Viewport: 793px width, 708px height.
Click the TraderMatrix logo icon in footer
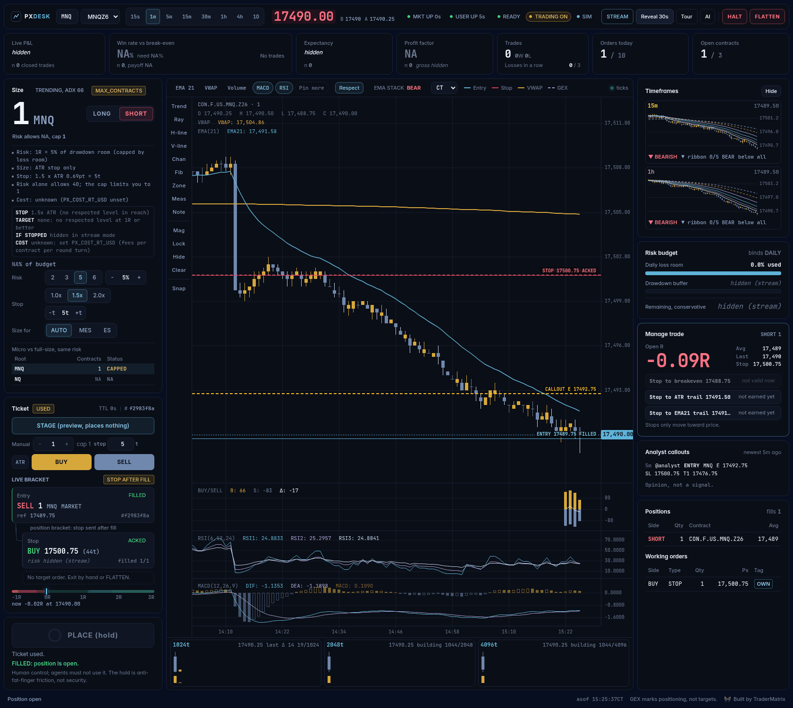pyautogui.click(x=727, y=699)
